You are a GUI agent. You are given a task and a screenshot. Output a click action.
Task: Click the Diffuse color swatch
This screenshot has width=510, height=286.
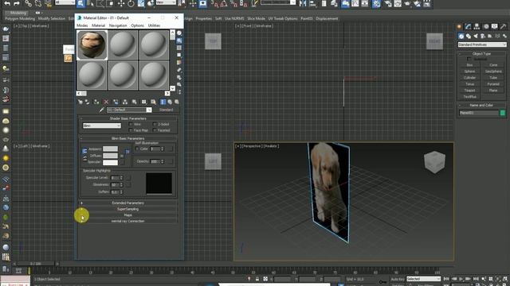point(110,156)
